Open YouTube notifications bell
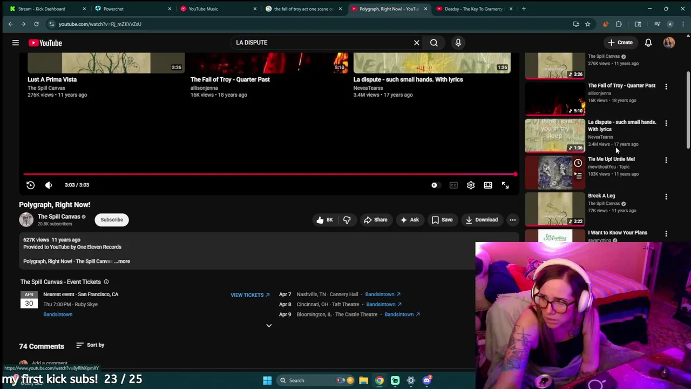691x389 pixels. point(648,43)
